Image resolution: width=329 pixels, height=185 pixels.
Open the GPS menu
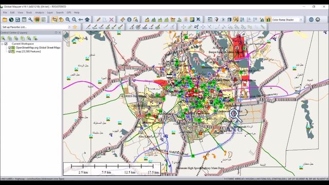click(x=69, y=12)
